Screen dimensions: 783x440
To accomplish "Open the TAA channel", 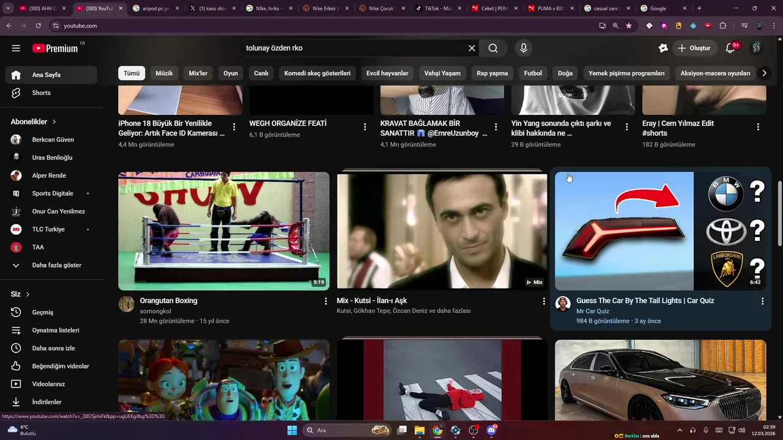I will (x=51, y=248).
